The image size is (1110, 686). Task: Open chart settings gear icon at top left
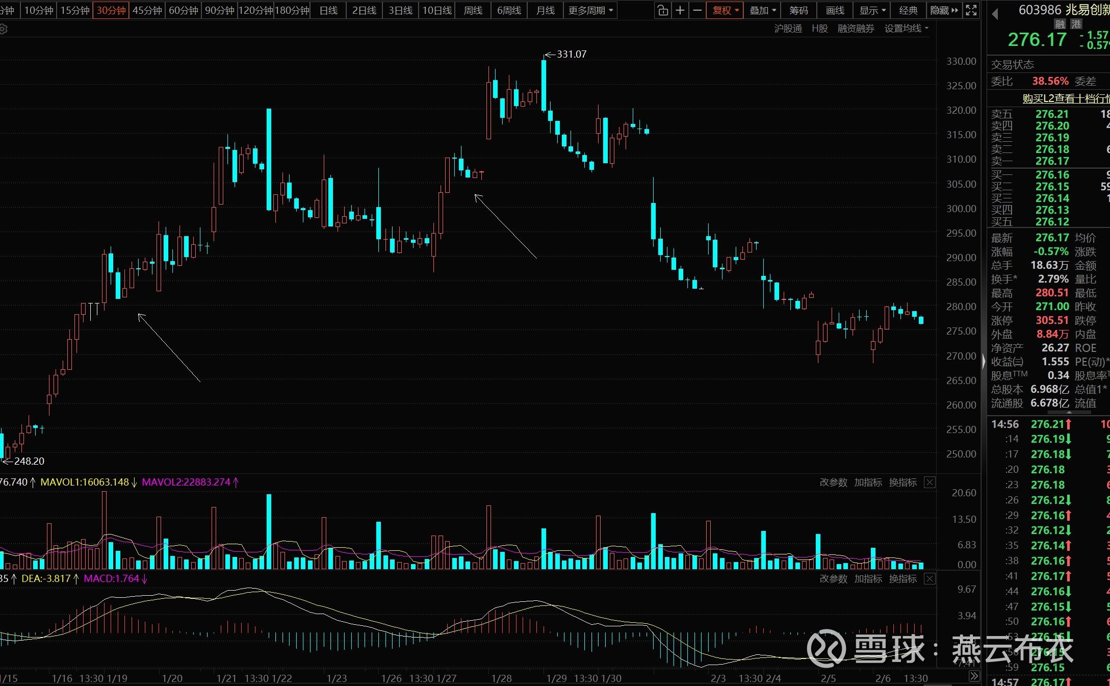tap(3, 30)
